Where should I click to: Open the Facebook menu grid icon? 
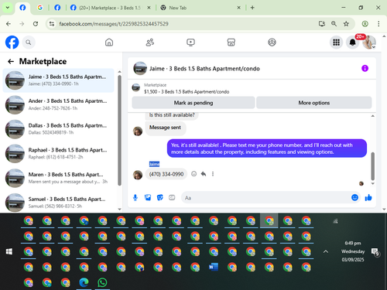[x=336, y=43]
